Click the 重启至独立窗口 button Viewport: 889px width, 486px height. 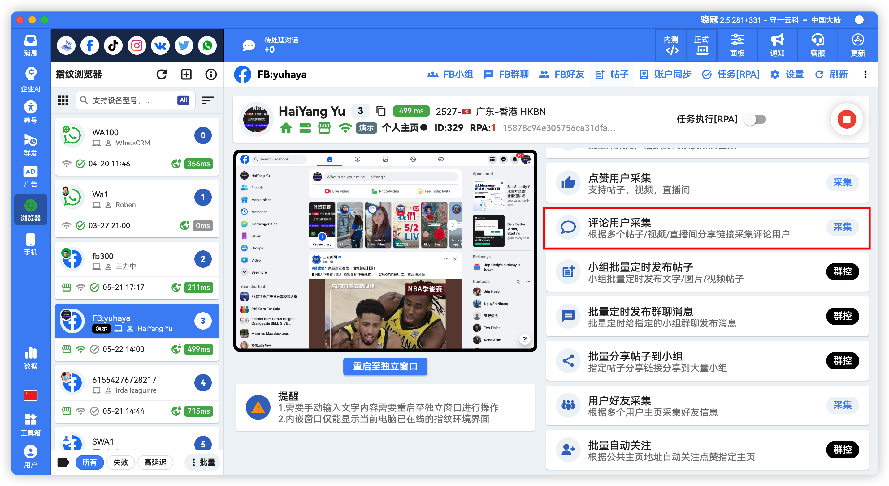coord(385,366)
